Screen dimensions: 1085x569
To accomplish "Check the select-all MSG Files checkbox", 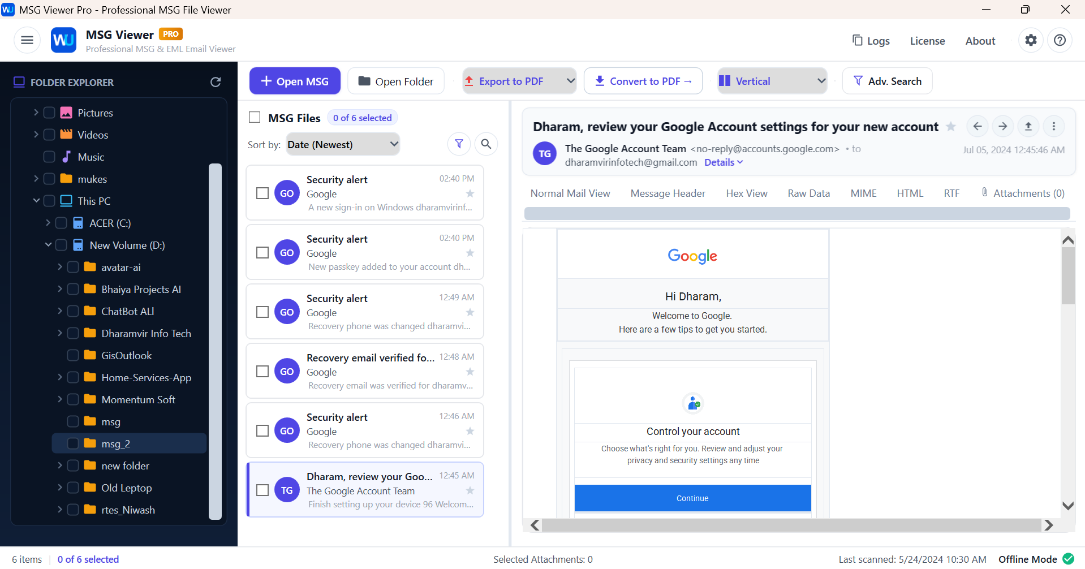I will [255, 117].
